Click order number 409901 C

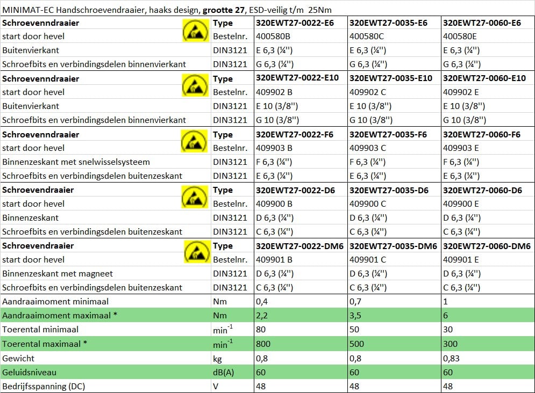[x=367, y=260]
